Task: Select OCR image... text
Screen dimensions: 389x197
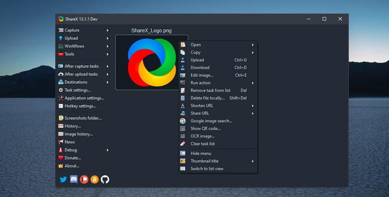Action: (x=203, y=136)
